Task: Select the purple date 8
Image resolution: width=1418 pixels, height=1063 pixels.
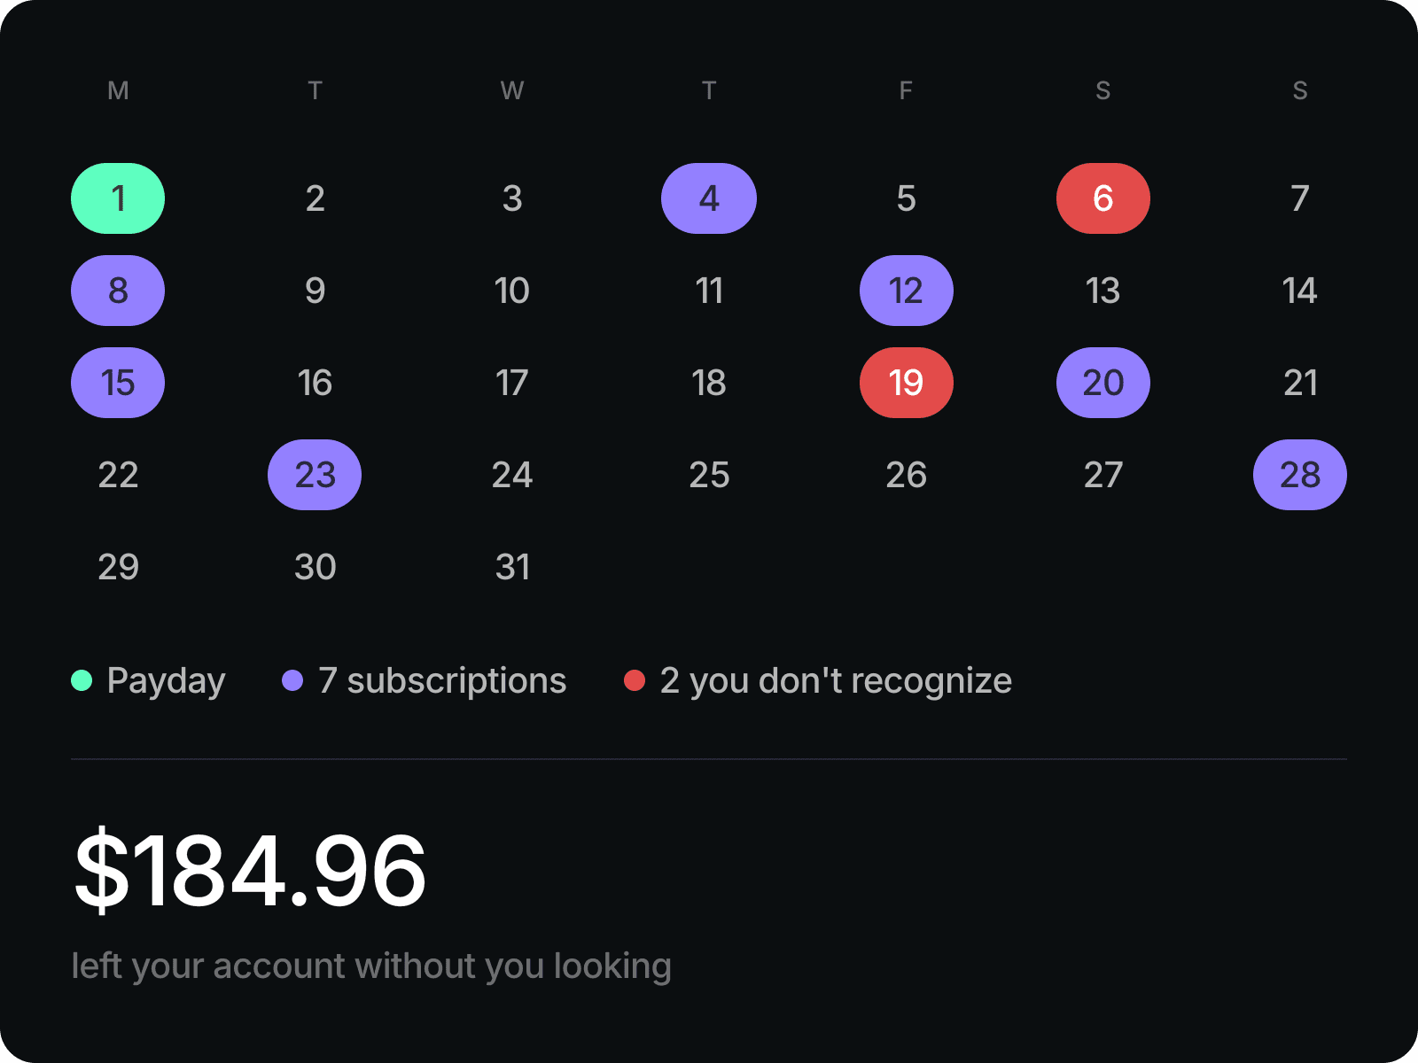Action: pos(118,291)
